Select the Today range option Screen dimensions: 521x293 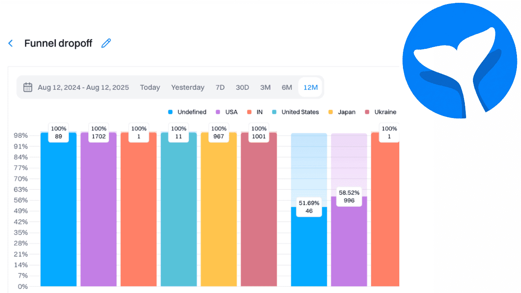tap(150, 87)
